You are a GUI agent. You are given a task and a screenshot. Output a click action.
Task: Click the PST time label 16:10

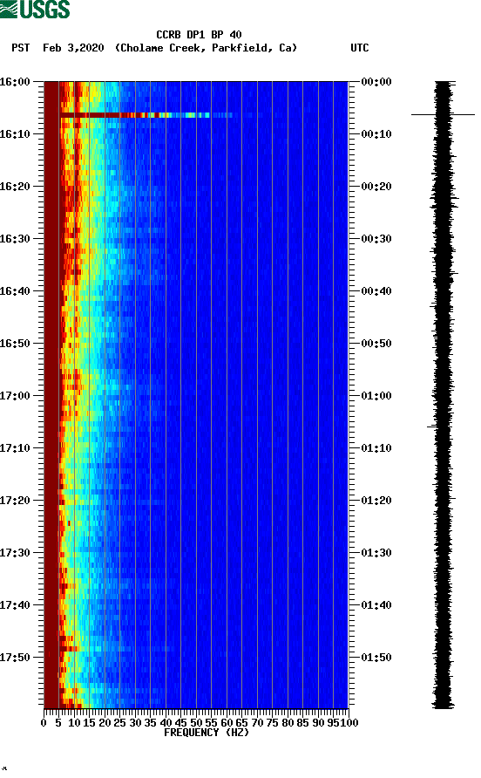coord(15,134)
